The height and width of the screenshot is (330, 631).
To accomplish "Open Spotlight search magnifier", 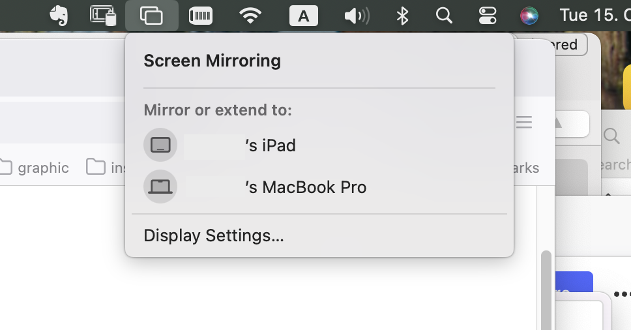I will click(445, 16).
